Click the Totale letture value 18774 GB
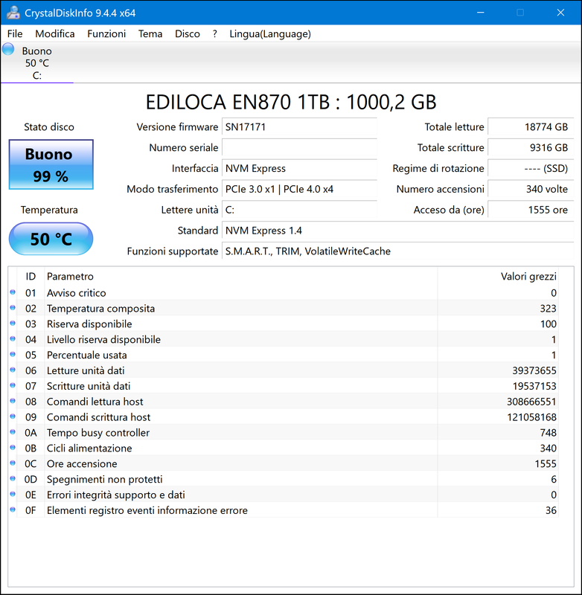 pos(531,126)
